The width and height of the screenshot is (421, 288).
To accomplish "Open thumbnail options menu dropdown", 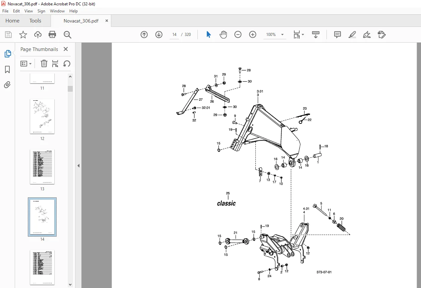I will 26,63.
